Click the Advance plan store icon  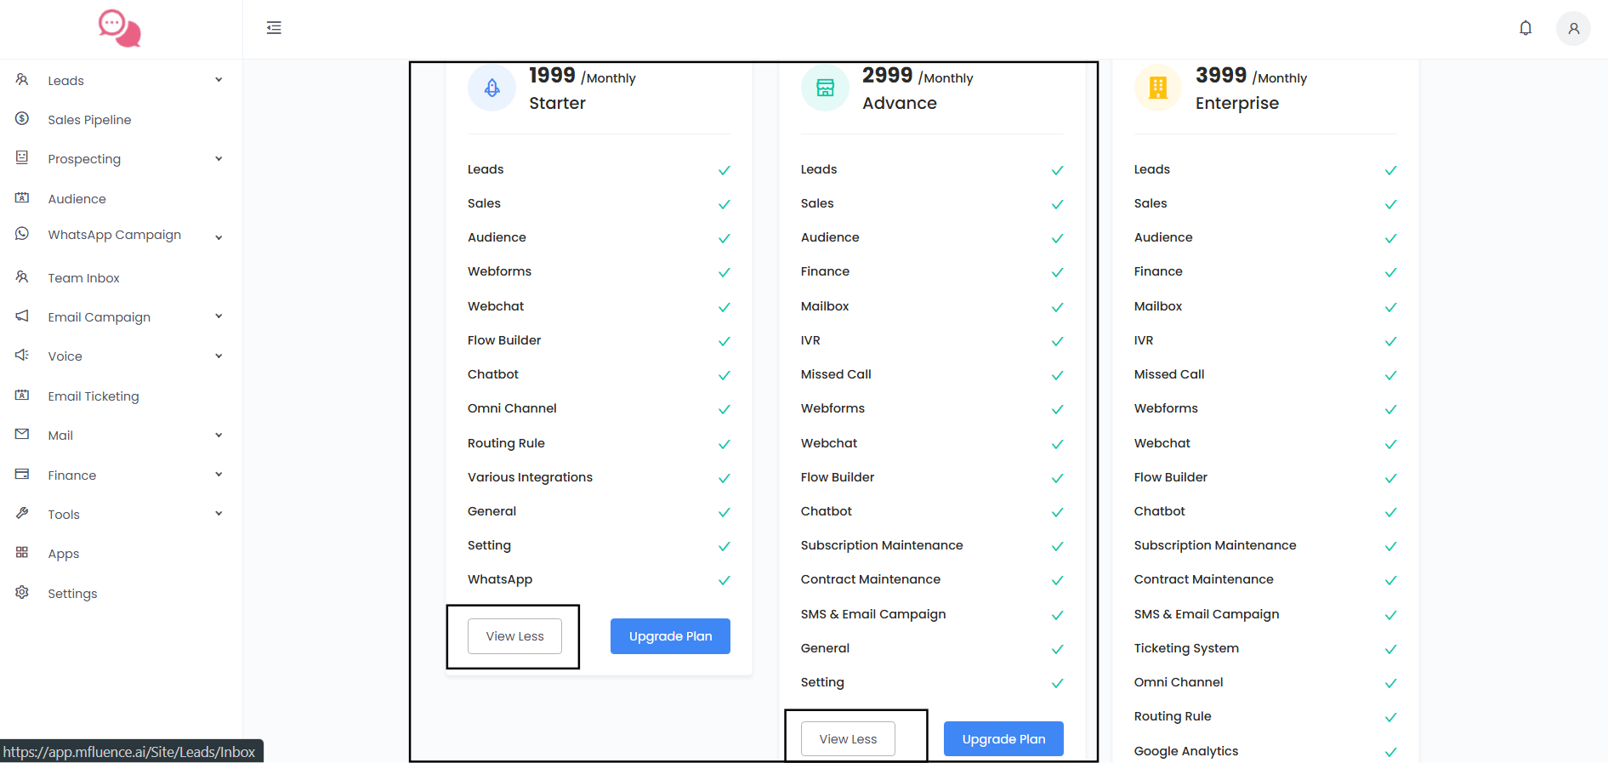825,88
